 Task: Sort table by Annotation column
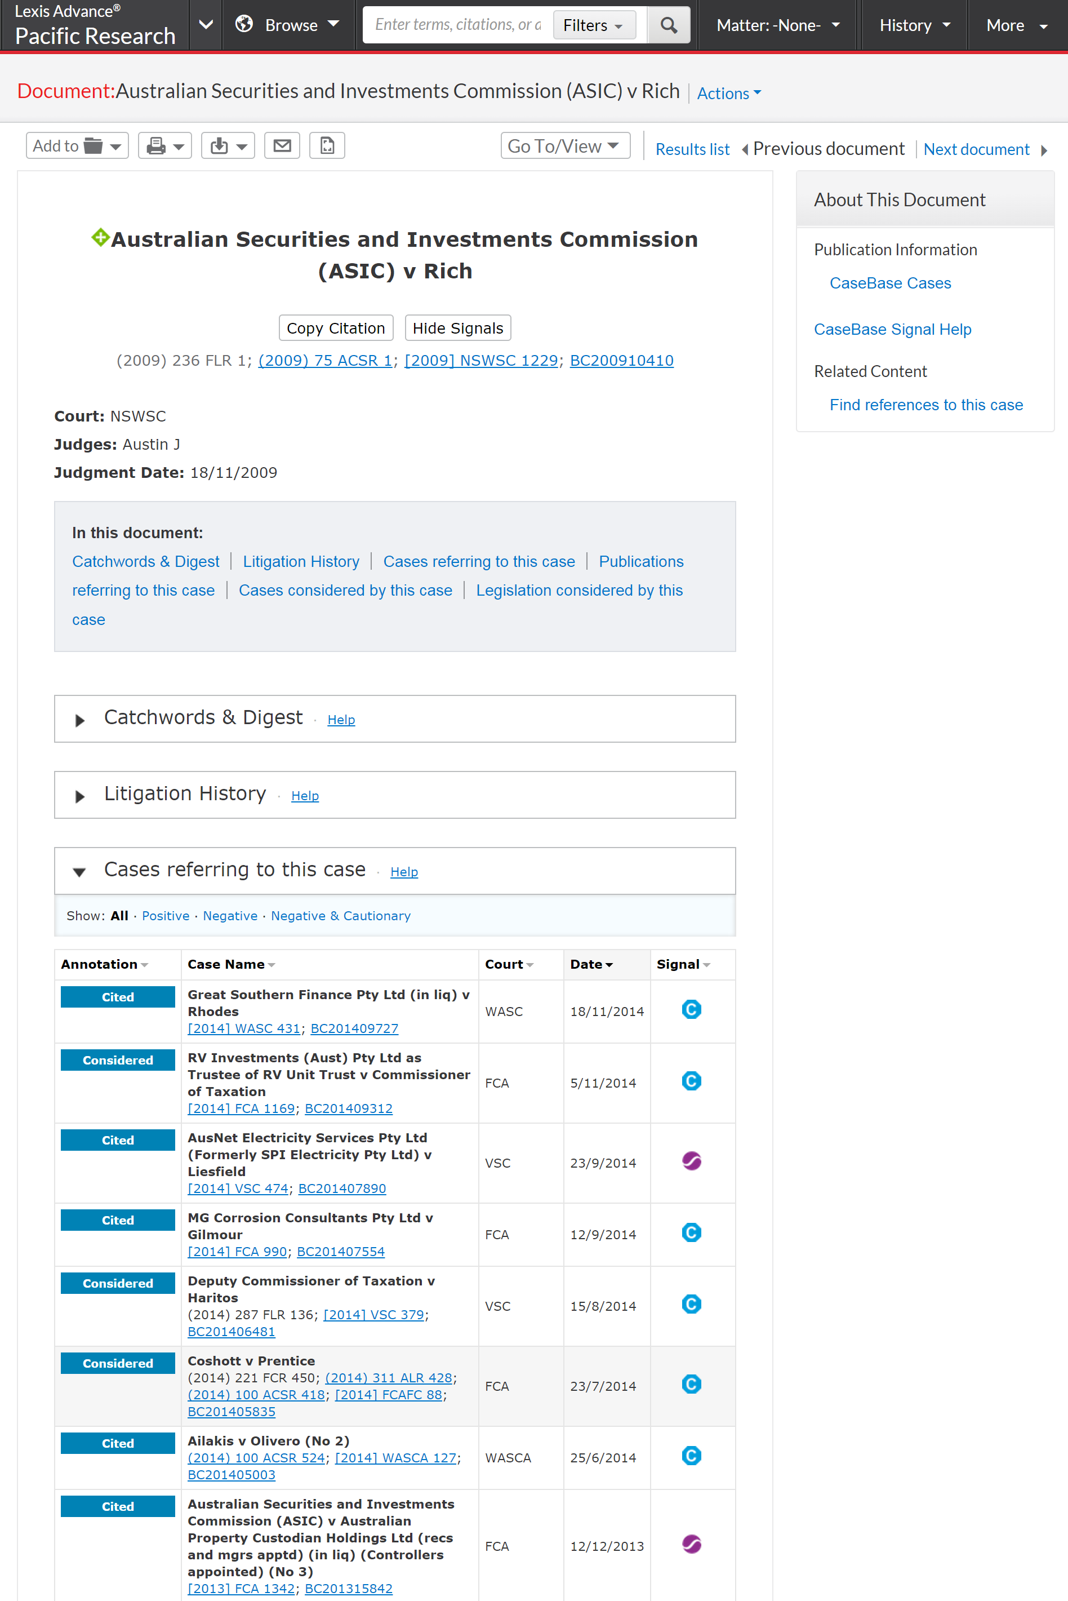pos(104,964)
